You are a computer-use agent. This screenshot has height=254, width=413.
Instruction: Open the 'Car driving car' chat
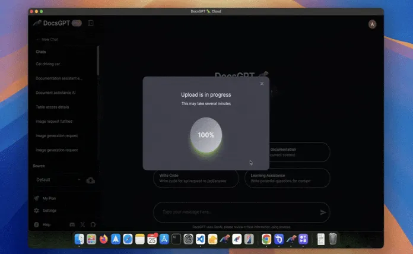[x=48, y=63]
